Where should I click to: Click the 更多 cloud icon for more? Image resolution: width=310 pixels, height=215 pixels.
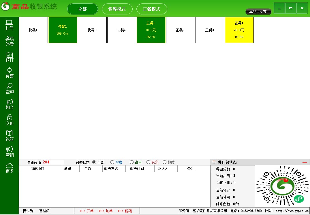click(x=10, y=165)
